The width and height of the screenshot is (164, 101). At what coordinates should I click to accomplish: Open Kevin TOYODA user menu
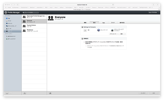[x=153, y=12]
